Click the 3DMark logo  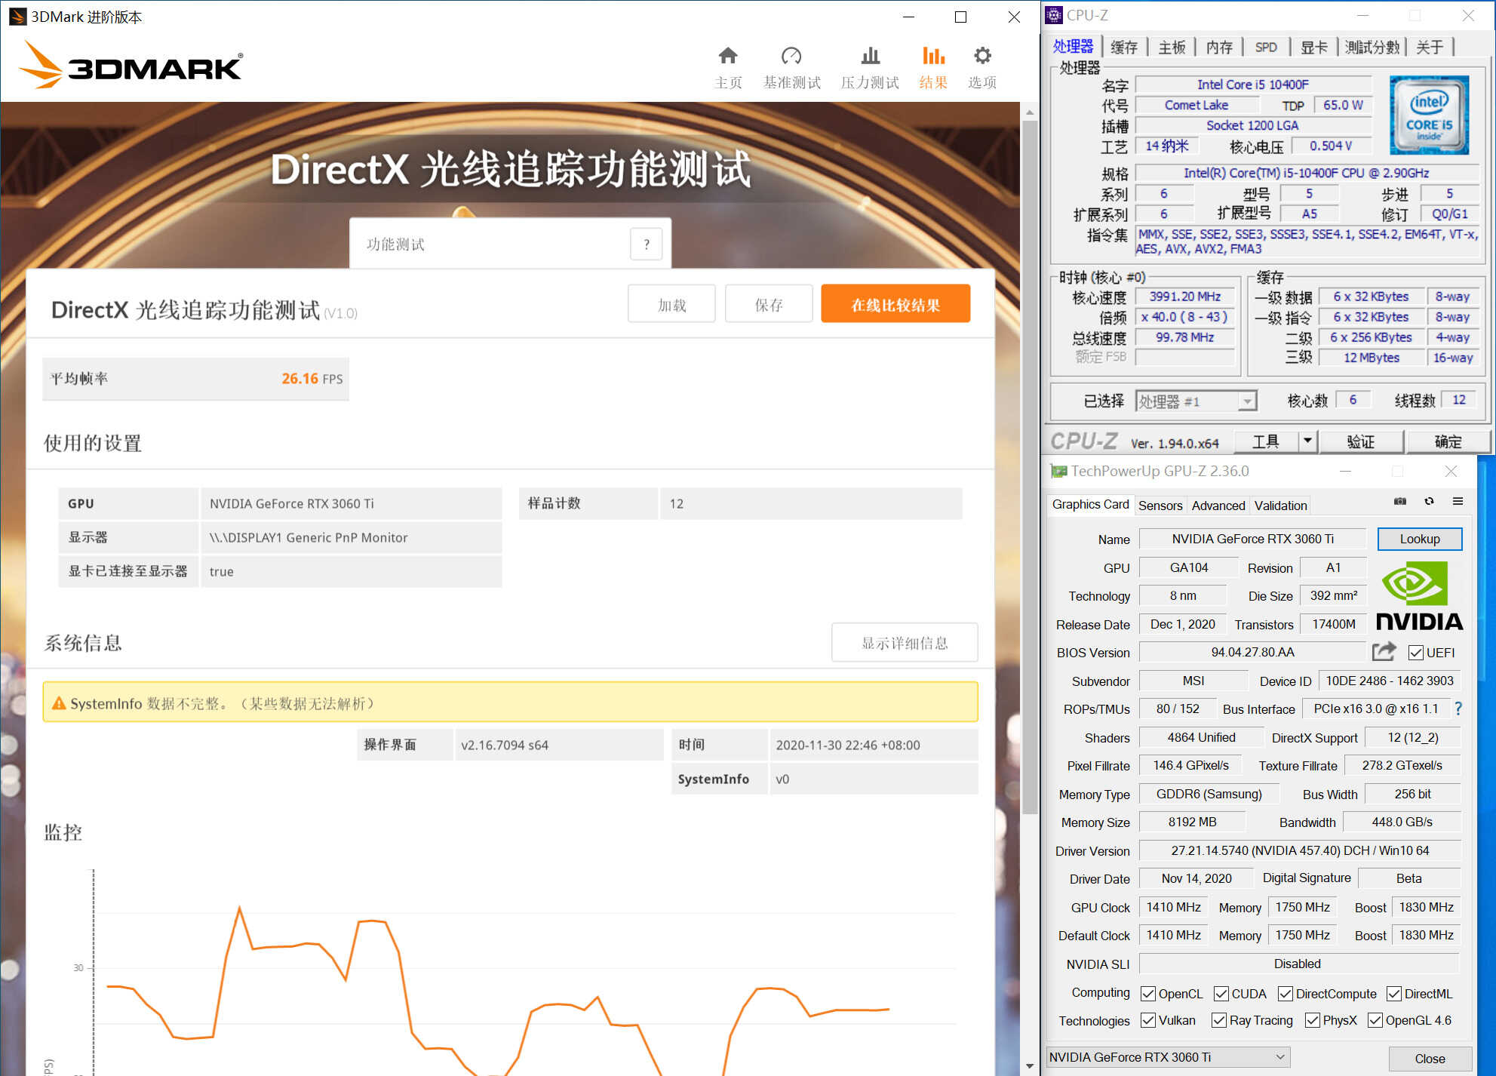click(x=131, y=64)
